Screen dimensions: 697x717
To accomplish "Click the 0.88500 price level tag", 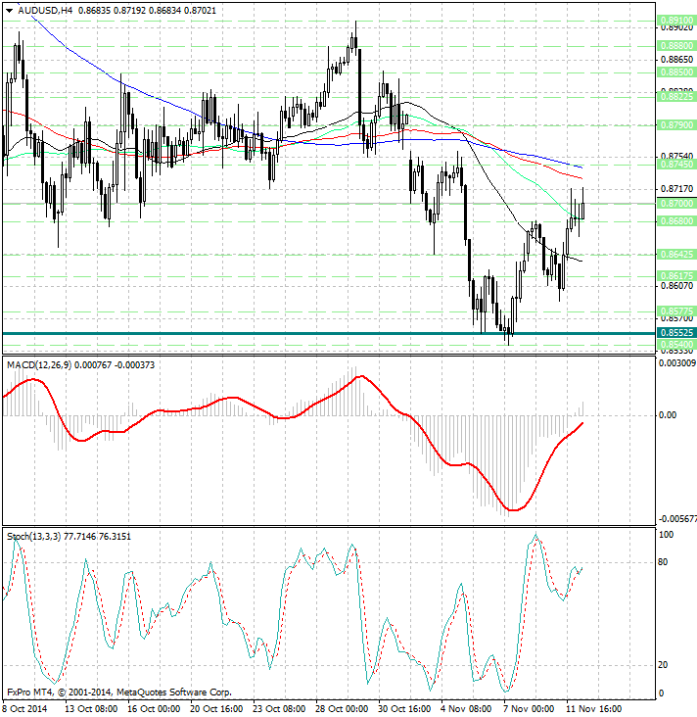I will (x=676, y=72).
